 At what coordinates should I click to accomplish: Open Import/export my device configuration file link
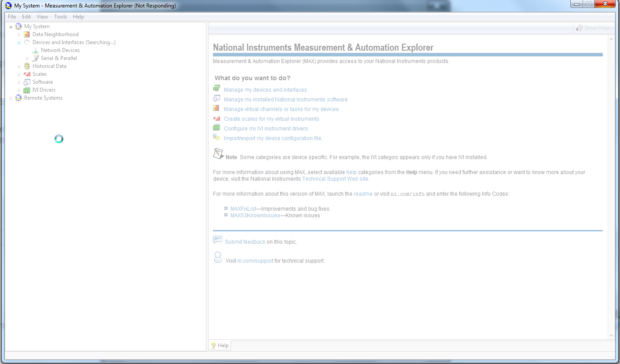(273, 138)
